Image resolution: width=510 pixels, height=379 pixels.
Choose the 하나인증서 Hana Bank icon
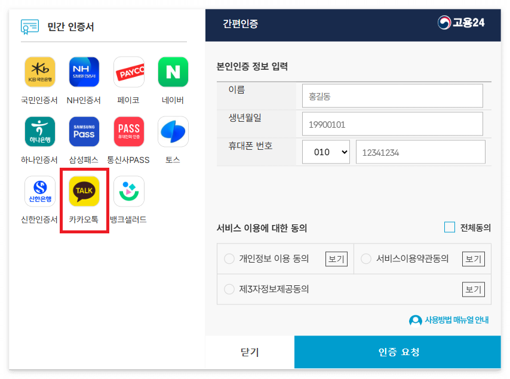[39, 132]
